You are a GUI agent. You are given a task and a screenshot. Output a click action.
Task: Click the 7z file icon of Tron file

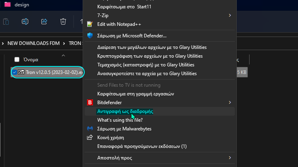pos(21,72)
